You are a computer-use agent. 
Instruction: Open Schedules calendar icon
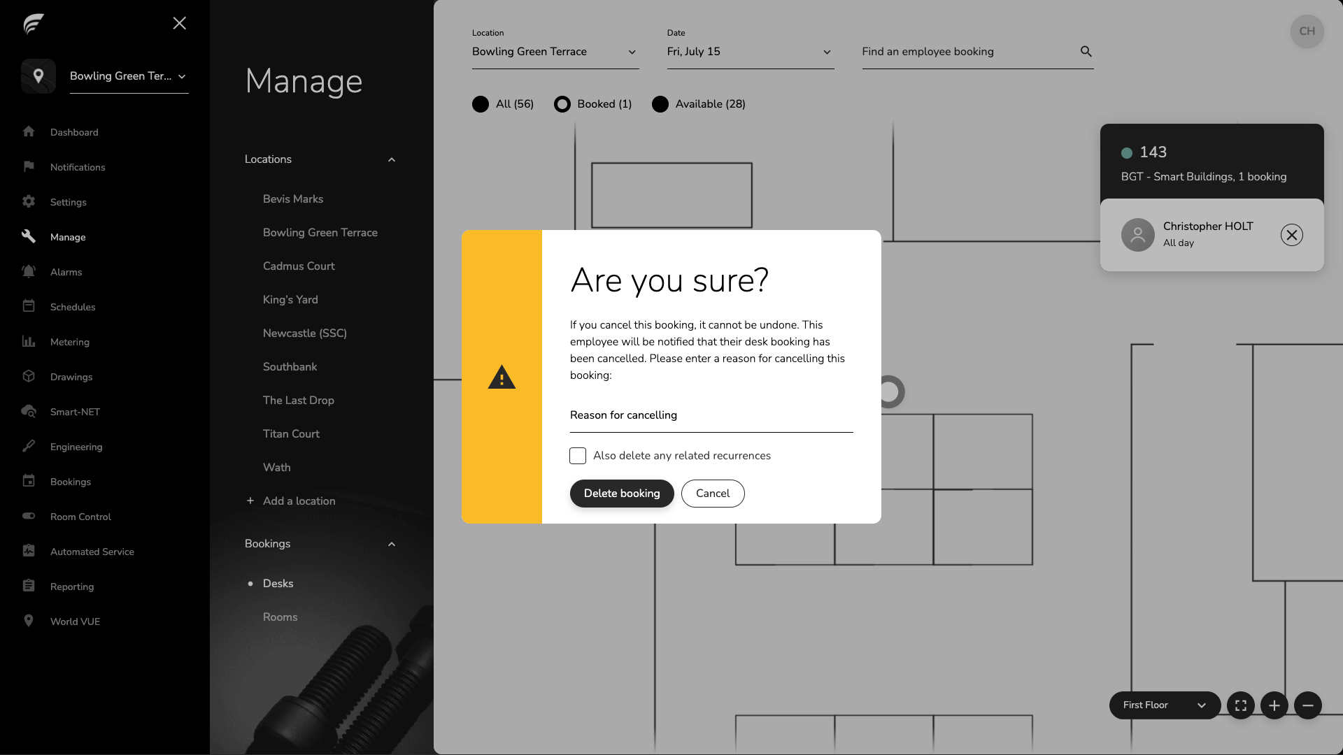[x=29, y=306]
